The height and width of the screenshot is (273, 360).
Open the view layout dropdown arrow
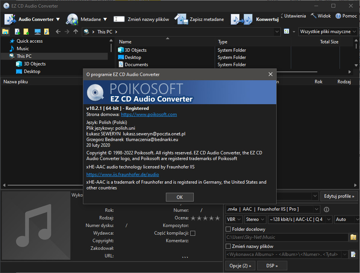click(x=294, y=32)
